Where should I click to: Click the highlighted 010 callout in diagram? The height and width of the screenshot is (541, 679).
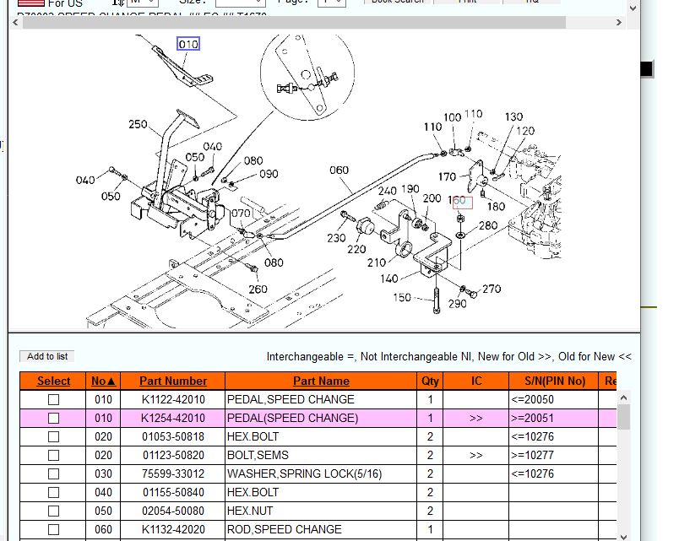[188, 44]
